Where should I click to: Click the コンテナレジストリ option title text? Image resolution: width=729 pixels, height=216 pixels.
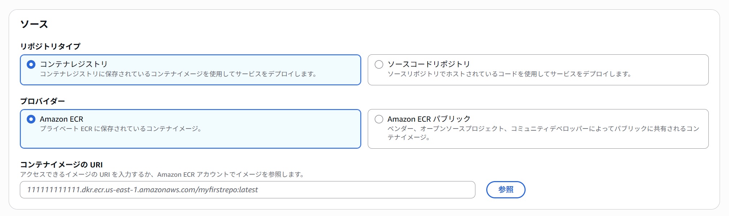(74, 64)
